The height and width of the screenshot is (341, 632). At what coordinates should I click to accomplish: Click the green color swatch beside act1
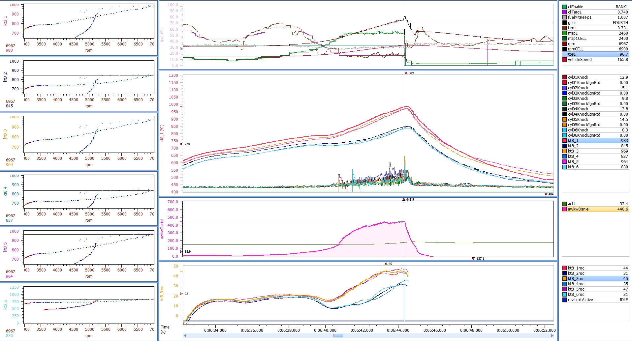[x=564, y=204]
